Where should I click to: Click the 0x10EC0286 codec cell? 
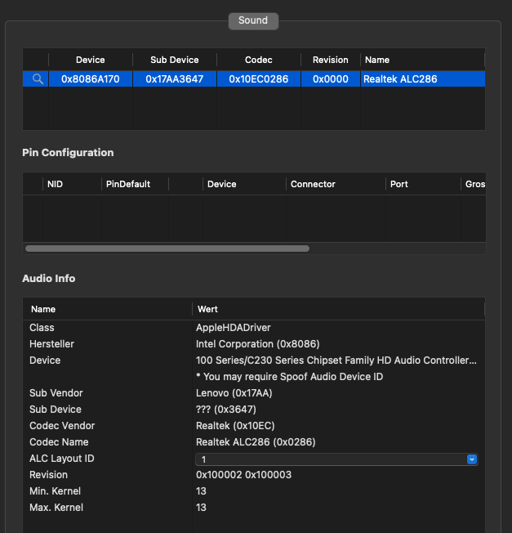click(x=259, y=79)
